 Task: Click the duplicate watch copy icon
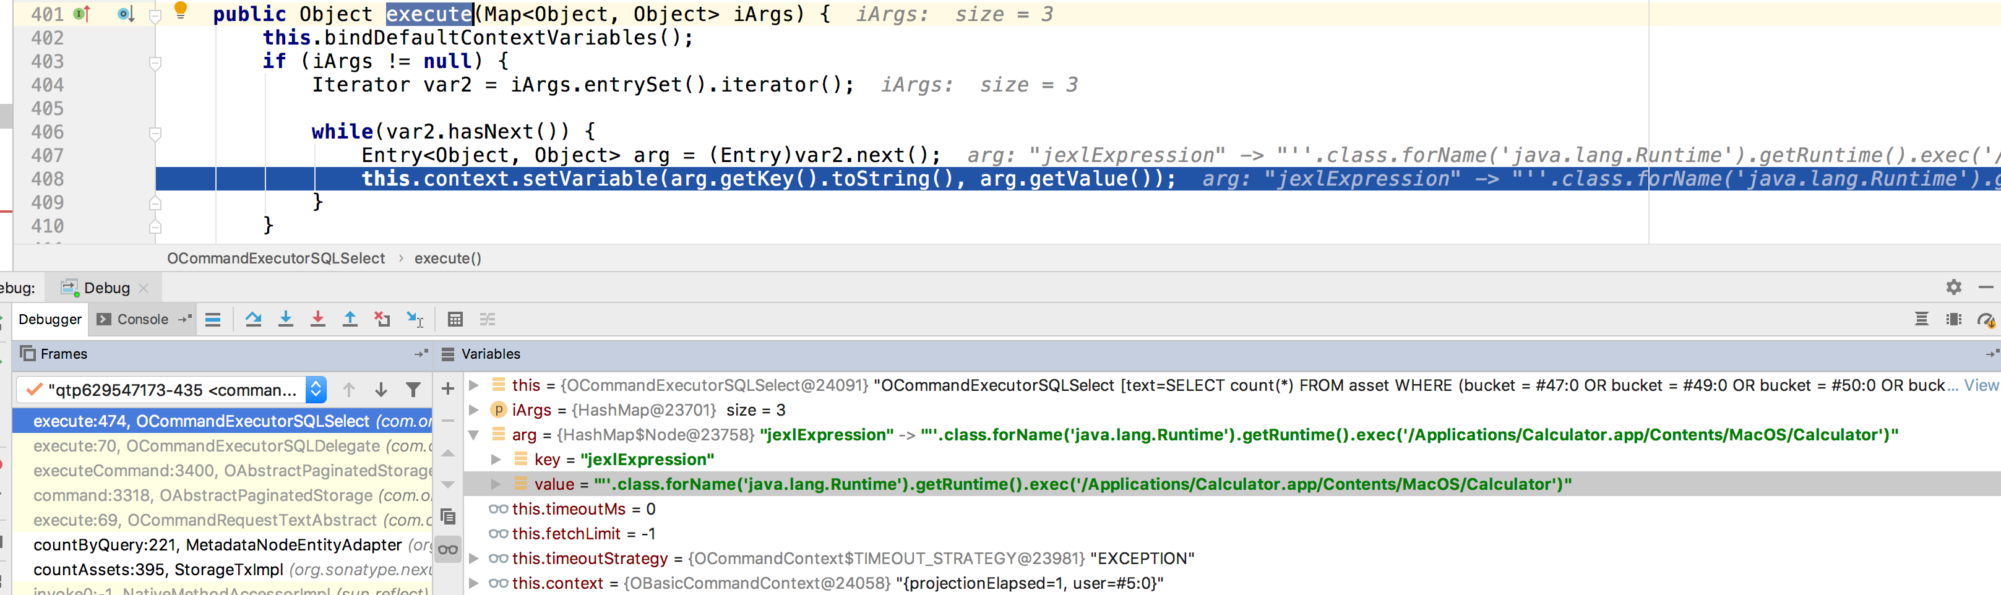[x=447, y=516]
